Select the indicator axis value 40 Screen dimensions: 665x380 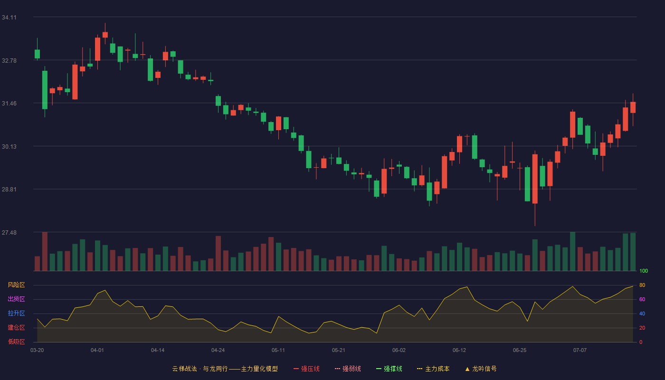tap(642, 313)
